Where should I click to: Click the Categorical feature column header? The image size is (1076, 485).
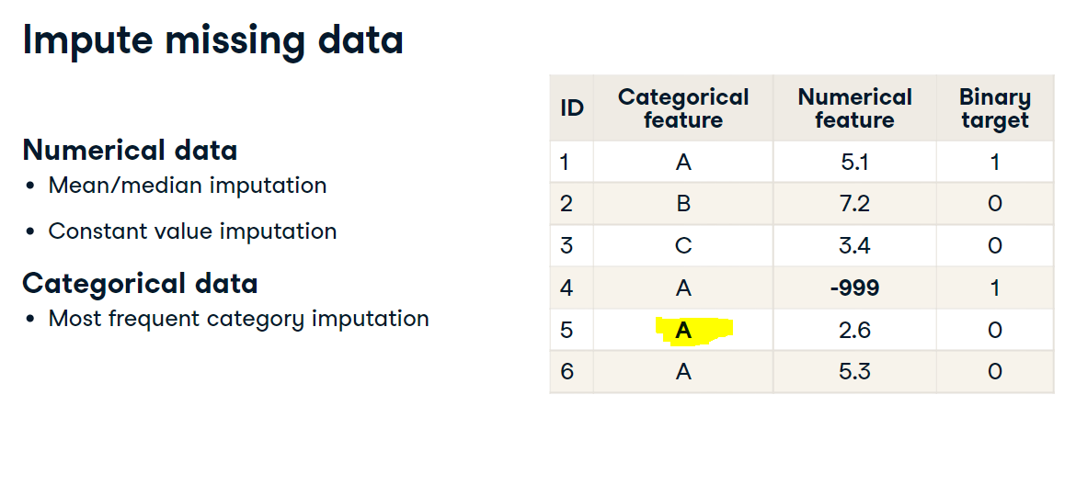pos(682,108)
